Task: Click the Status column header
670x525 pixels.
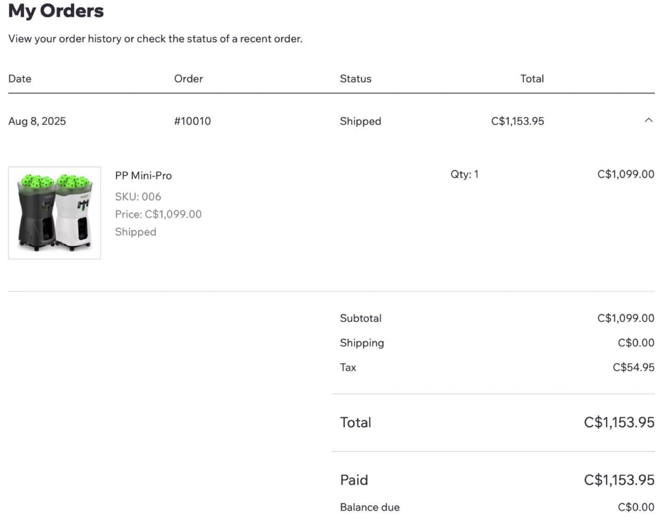Action: click(x=355, y=79)
